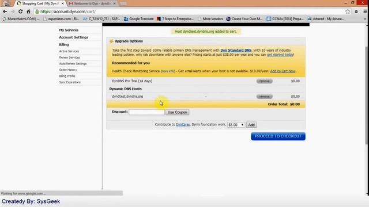
Task: Open a new browser tab
Action: [123, 3]
